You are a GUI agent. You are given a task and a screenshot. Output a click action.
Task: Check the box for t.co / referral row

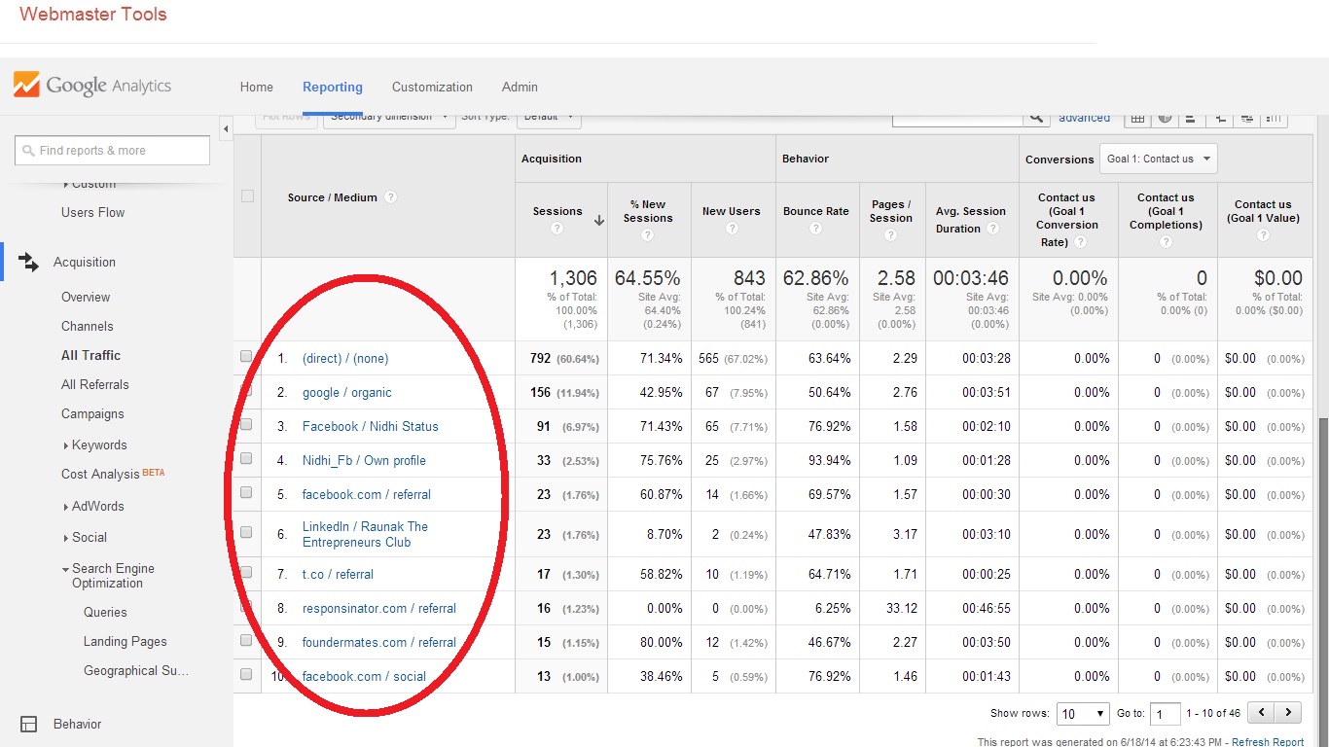[246, 573]
